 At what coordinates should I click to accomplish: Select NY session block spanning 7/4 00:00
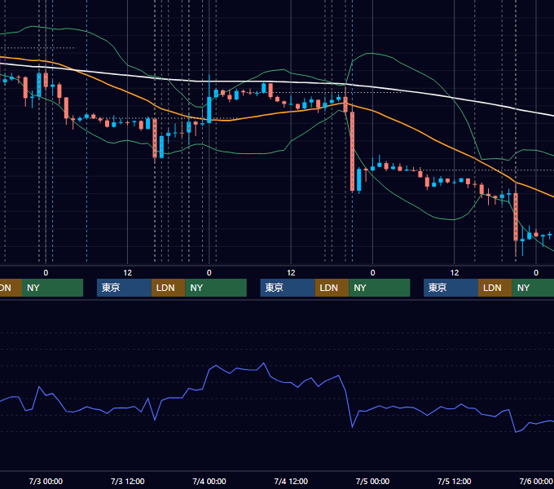[x=216, y=288]
